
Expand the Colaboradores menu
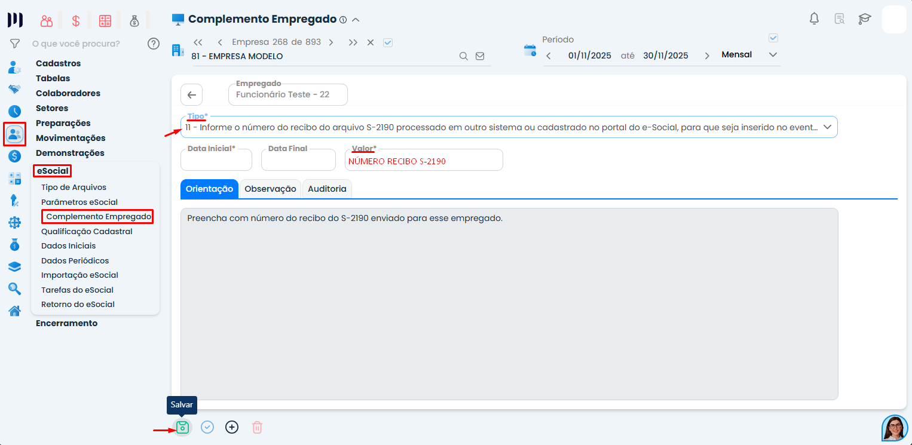click(68, 93)
